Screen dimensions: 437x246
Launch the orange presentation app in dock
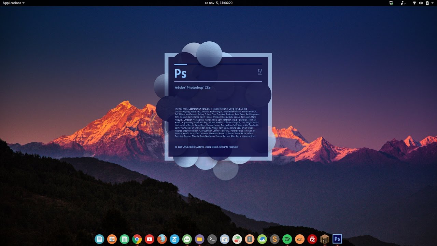coord(112,239)
